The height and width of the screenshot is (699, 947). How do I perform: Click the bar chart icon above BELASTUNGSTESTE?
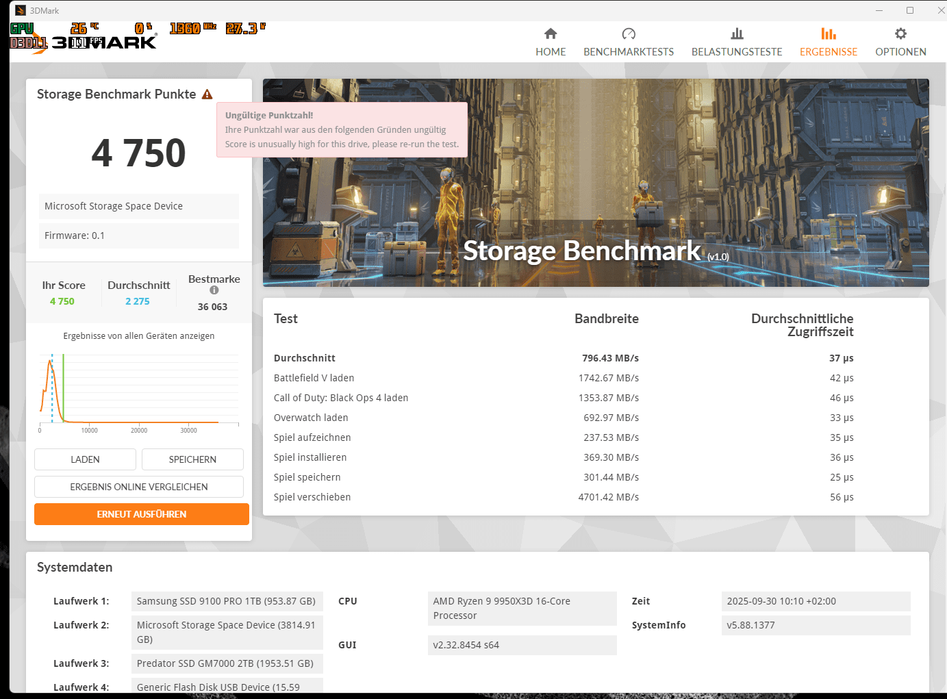pyautogui.click(x=737, y=34)
